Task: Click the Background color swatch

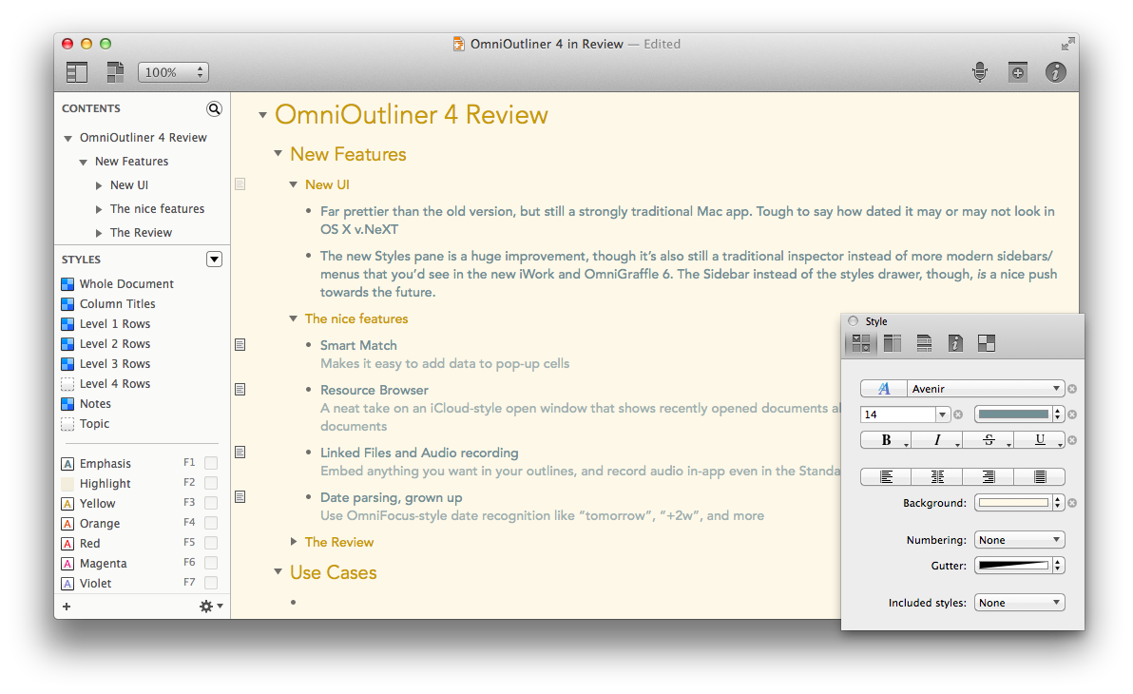Action: click(1013, 503)
